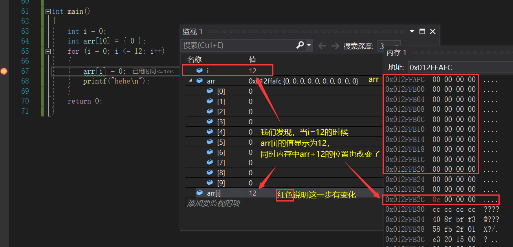The height and width of the screenshot is (247, 513).
Task: Collapse the main function fold box on line 61
Action: tap(48, 11)
